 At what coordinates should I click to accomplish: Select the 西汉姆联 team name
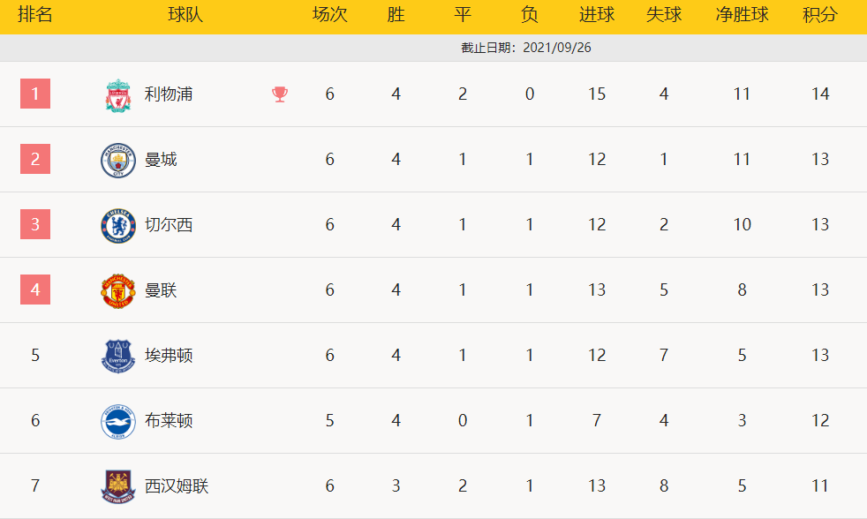click(x=177, y=486)
